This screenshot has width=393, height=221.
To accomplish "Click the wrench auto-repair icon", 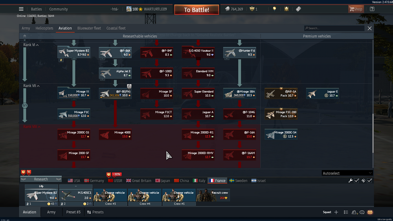I will pyautogui.click(x=351, y=180).
